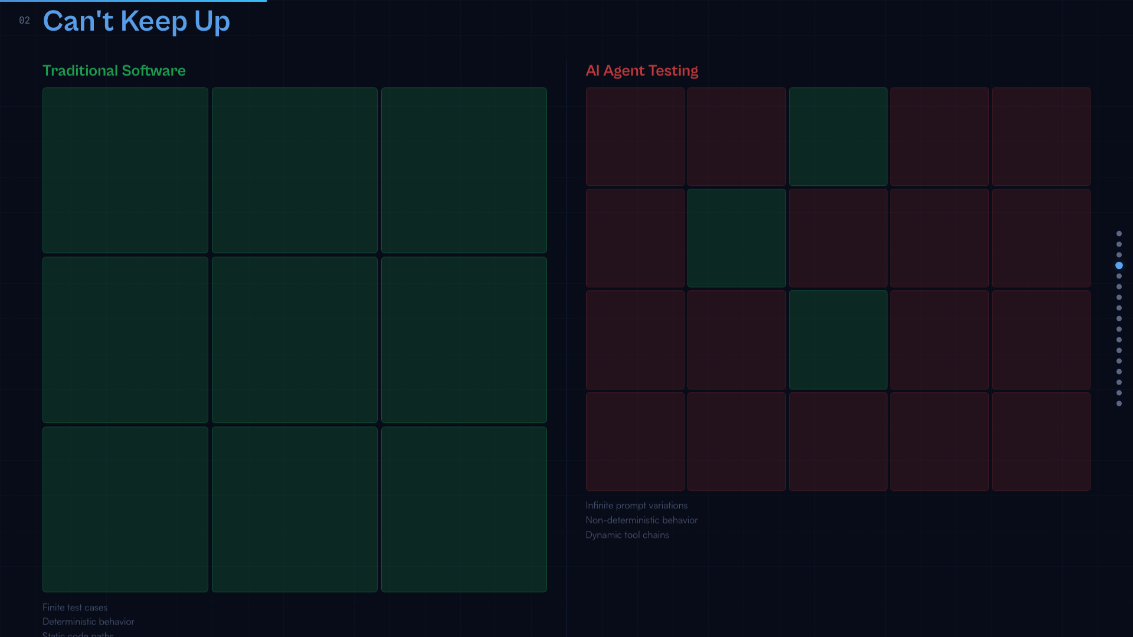Viewport: 1133px width, 637px height.
Task: Select the 'AI Agent Testing' heading
Action: 641,70
